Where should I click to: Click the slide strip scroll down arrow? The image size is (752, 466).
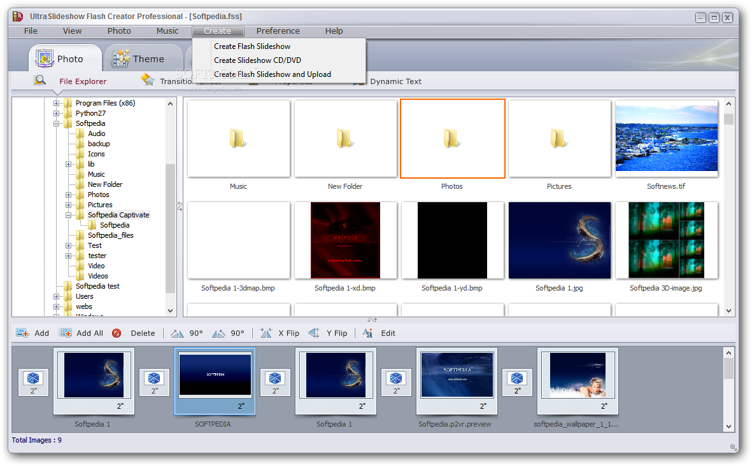pos(728,426)
